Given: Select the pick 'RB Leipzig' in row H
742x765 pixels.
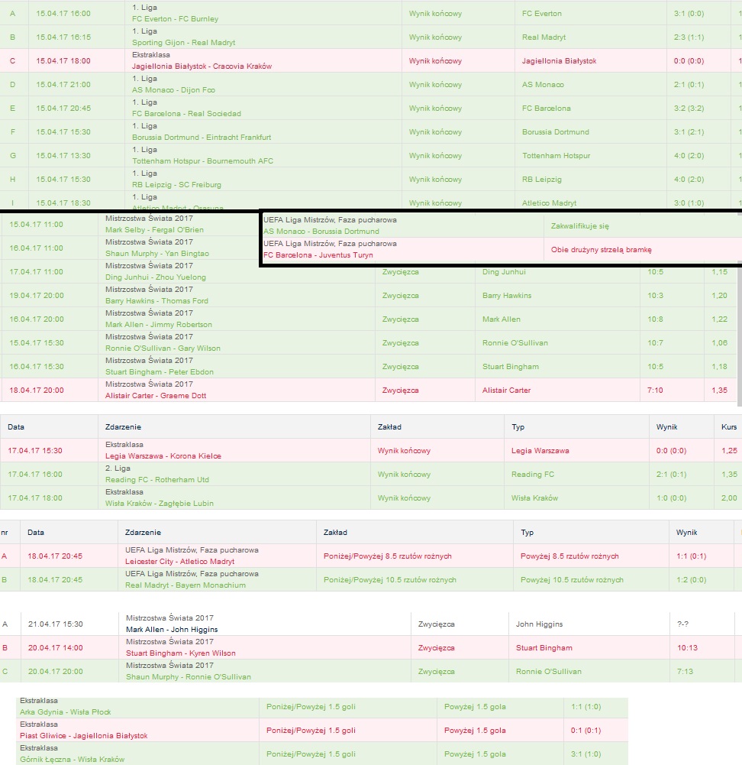Looking at the screenshot, I should coord(542,180).
